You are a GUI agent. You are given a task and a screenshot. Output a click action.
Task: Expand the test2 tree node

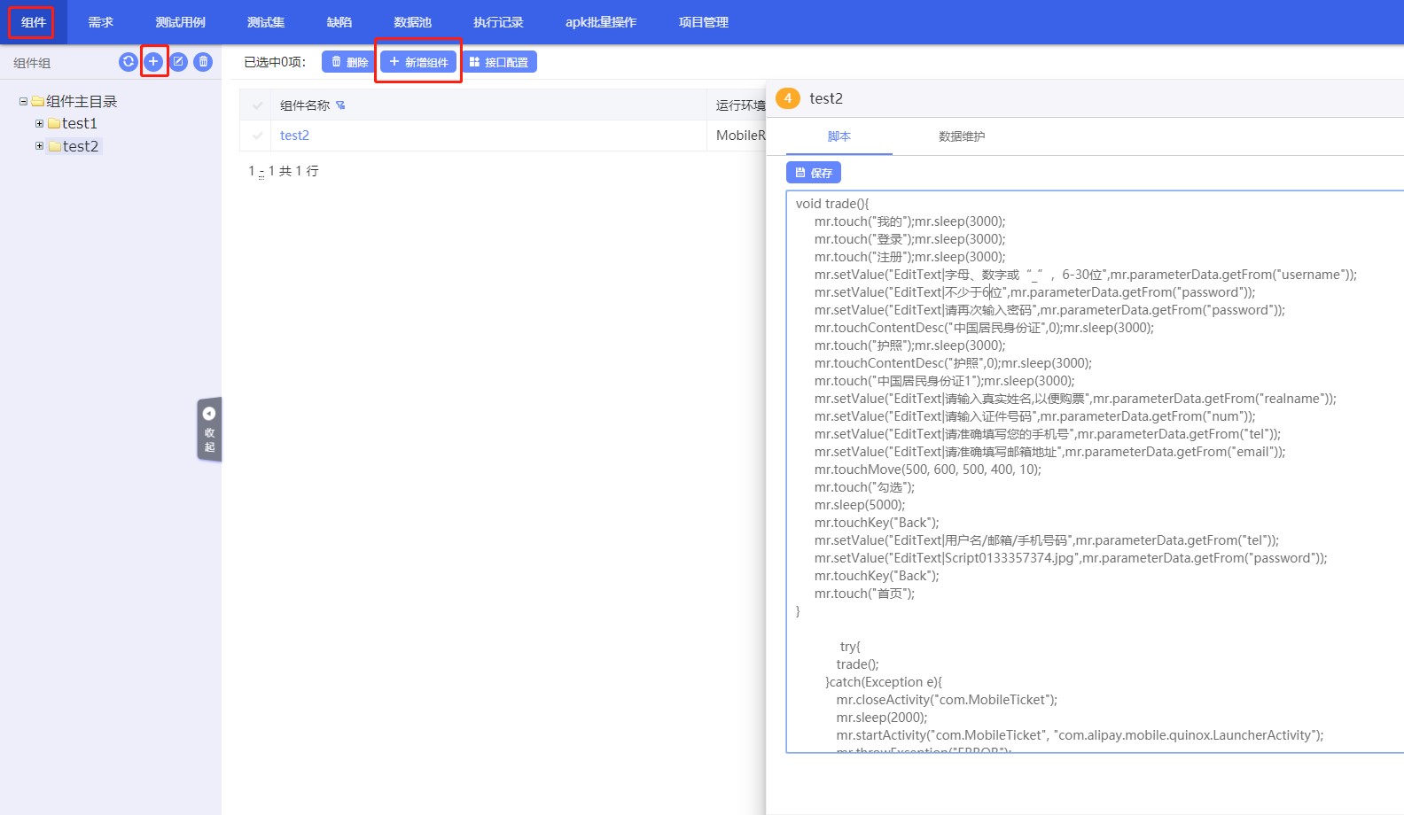[39, 146]
